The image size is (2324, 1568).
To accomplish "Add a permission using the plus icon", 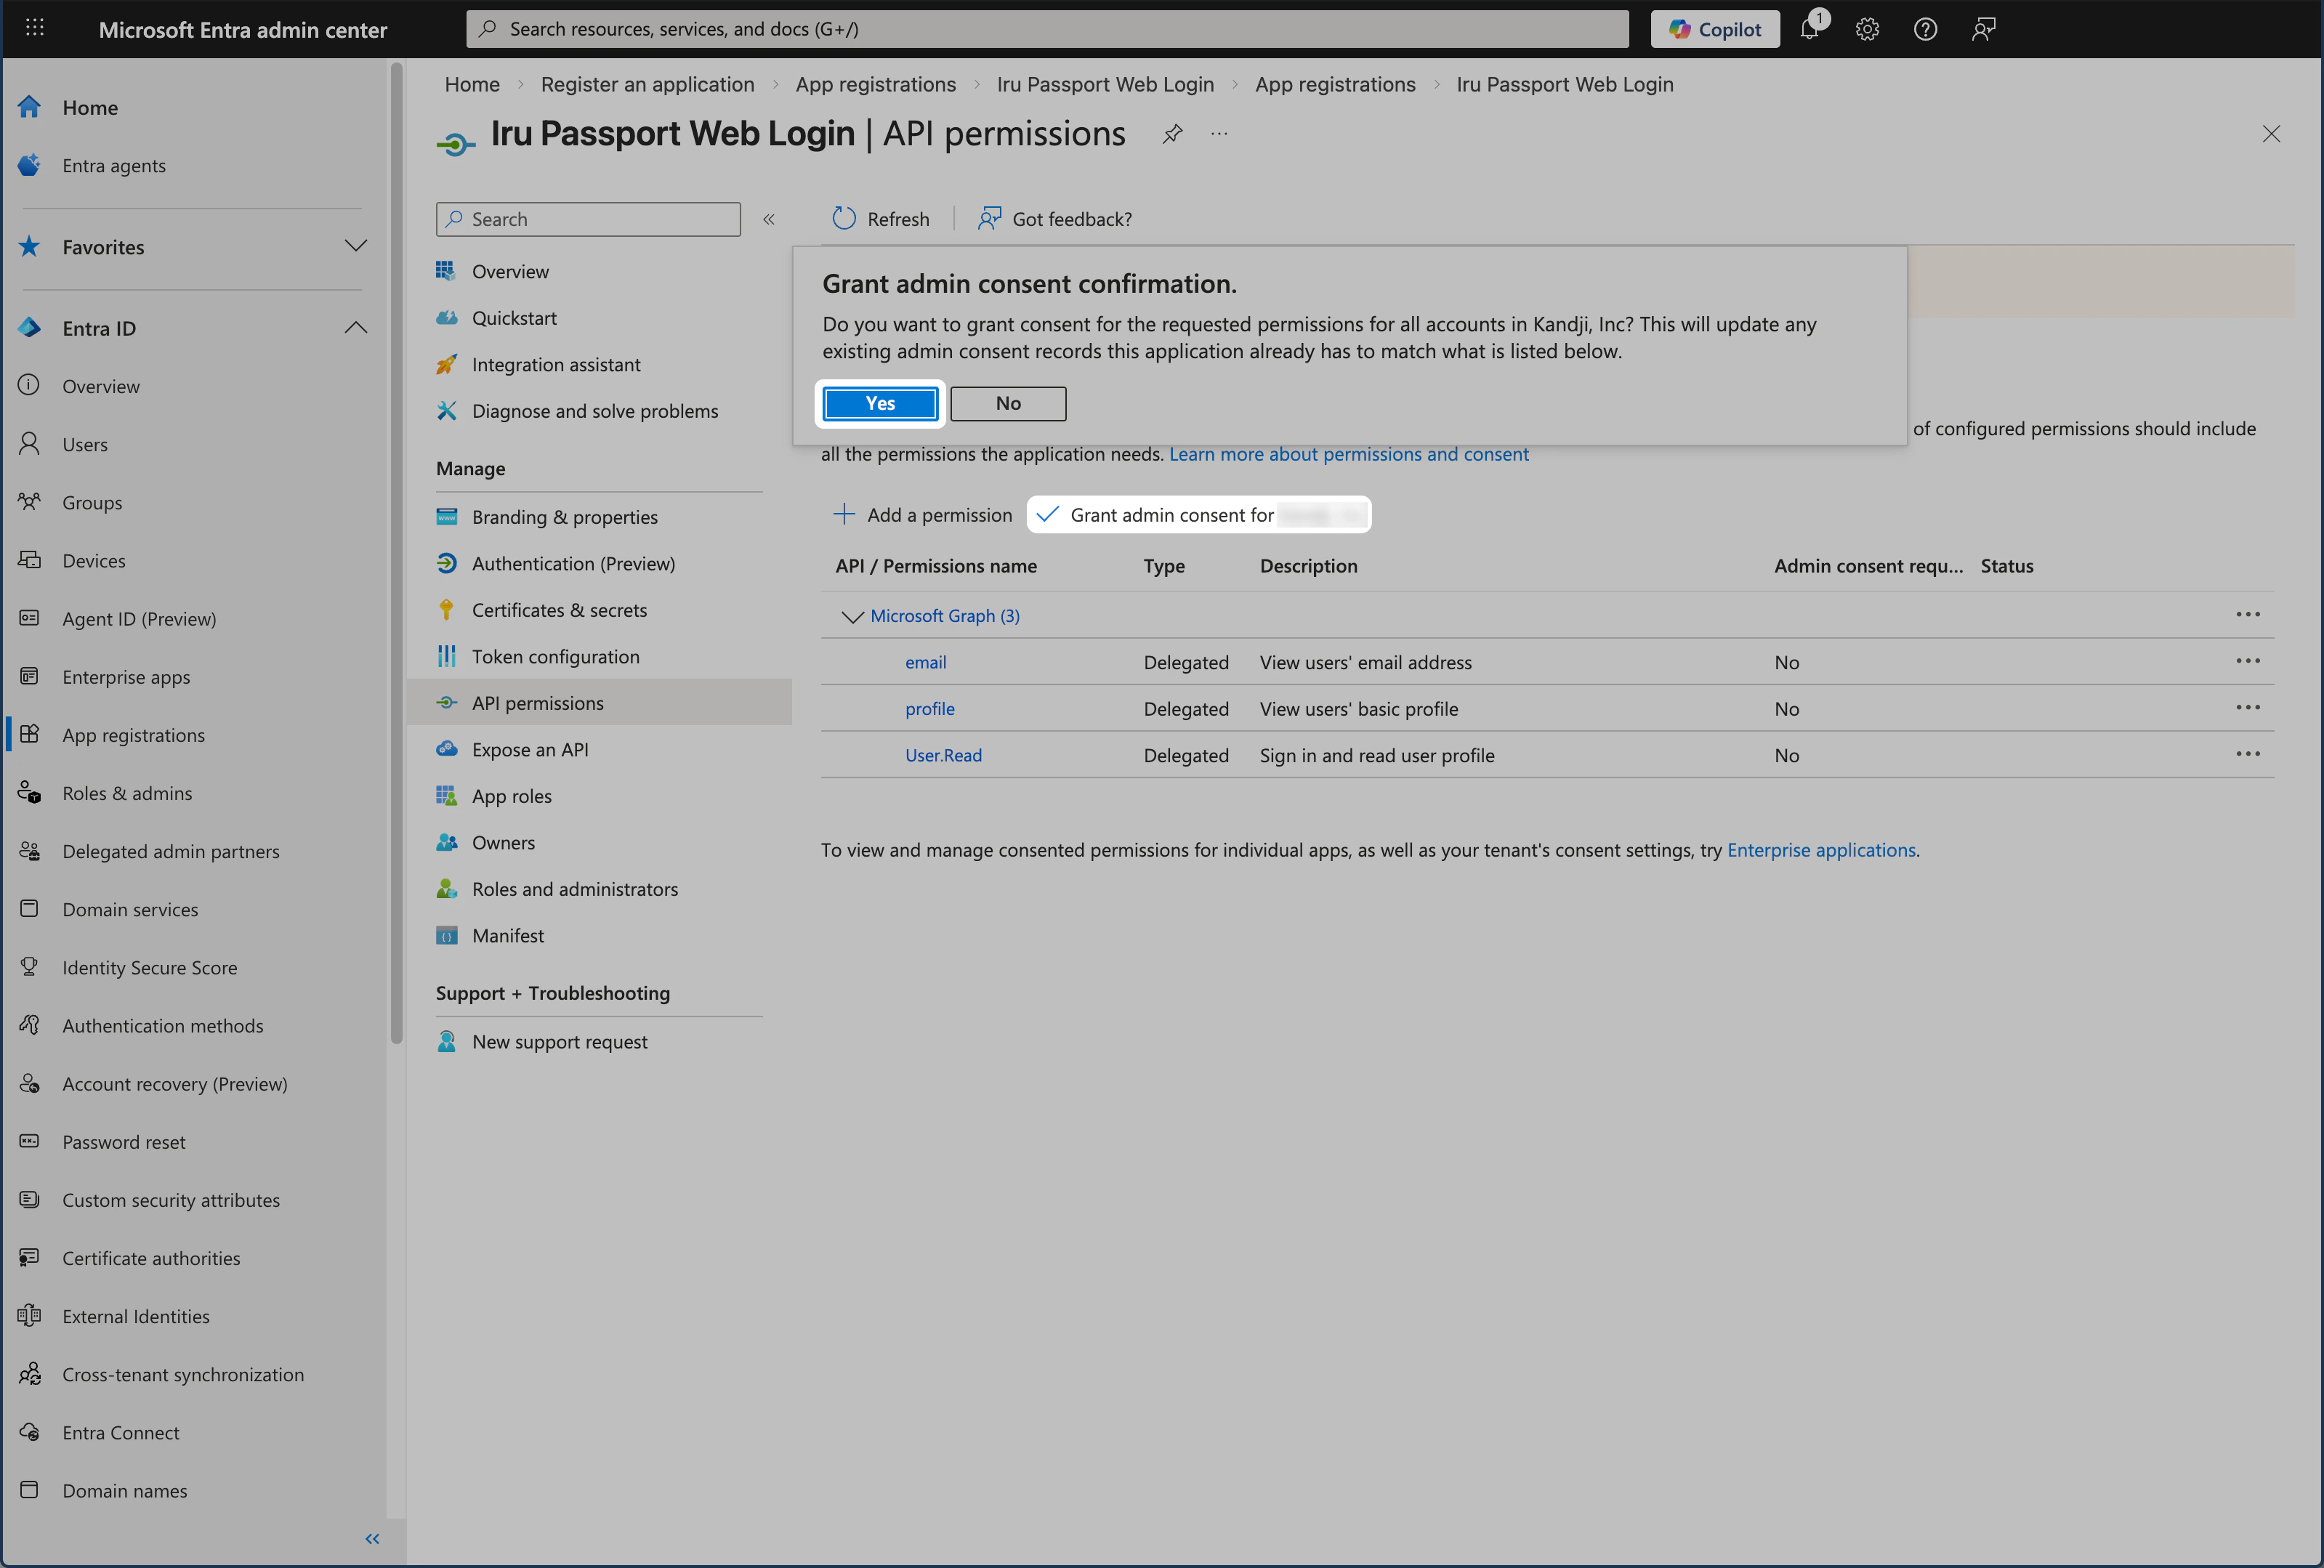I will tap(845, 514).
